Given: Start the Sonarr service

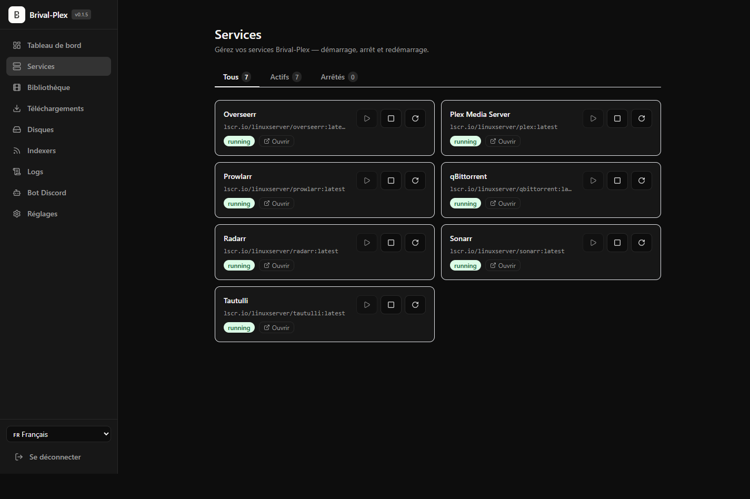Looking at the screenshot, I should click(593, 243).
